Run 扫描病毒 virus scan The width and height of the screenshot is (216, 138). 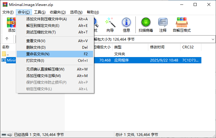146,24
